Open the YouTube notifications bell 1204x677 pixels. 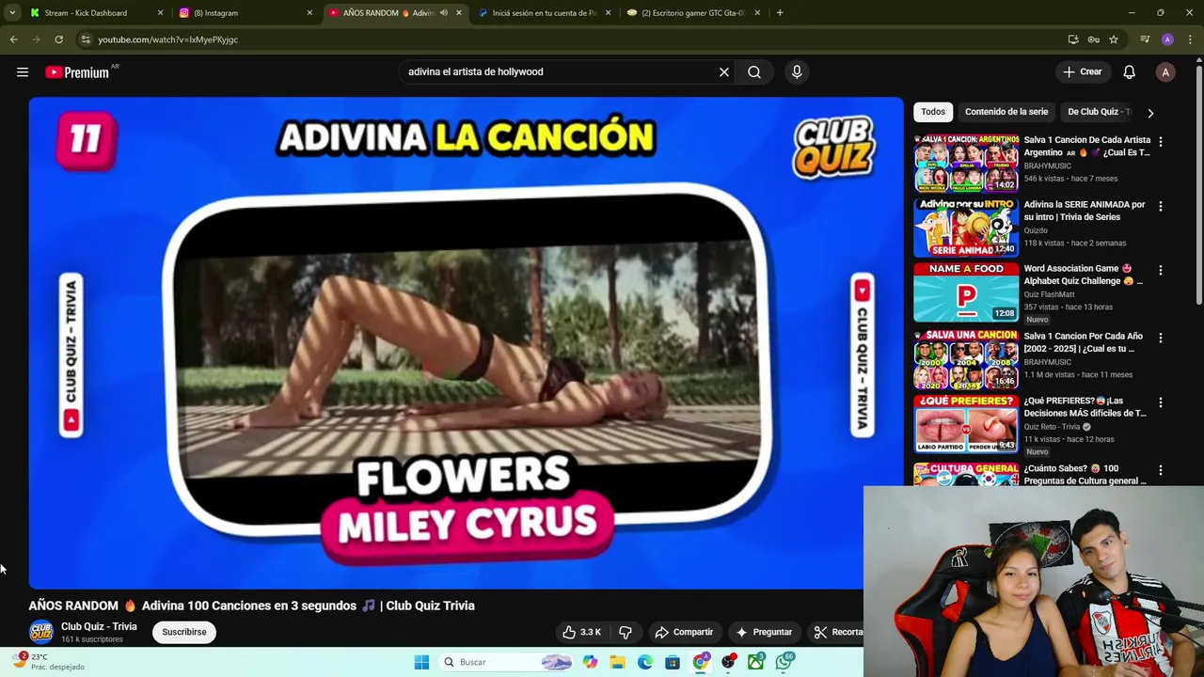[1130, 71]
